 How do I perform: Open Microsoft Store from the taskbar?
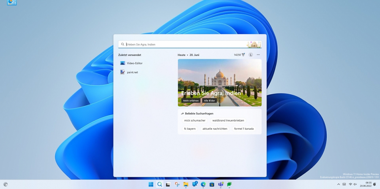click(x=212, y=184)
